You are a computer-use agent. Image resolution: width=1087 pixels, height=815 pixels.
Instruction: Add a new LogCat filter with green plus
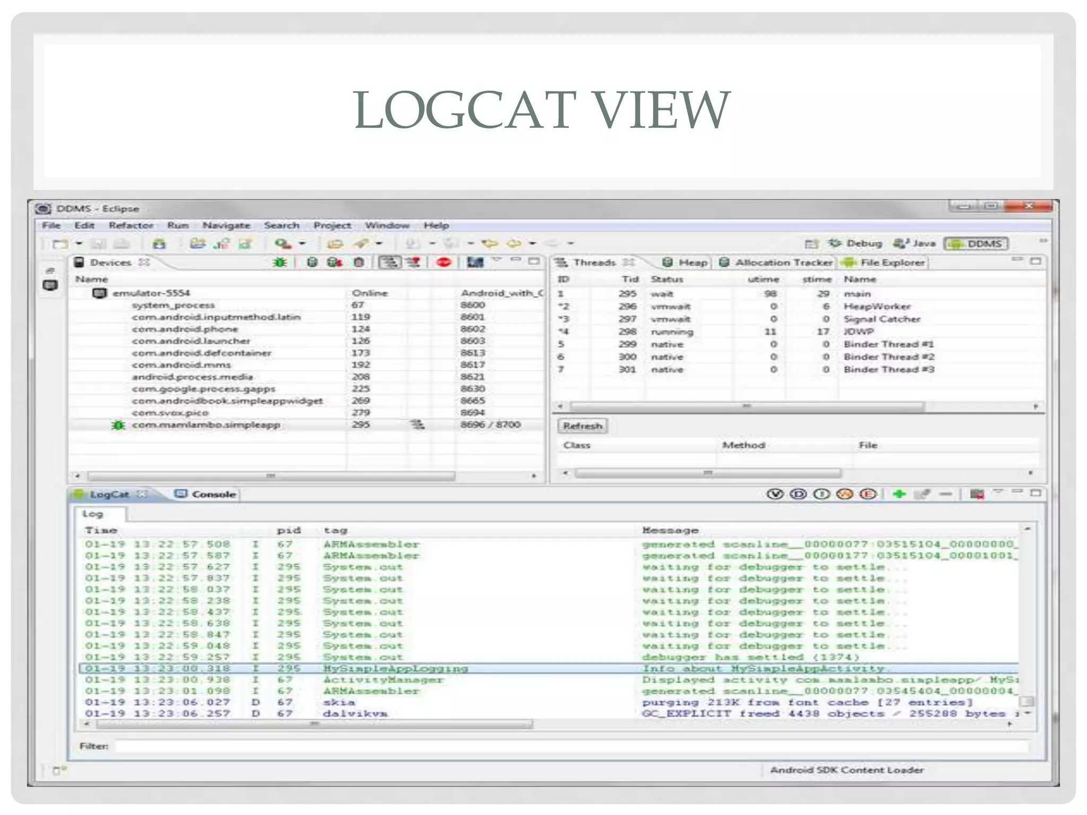point(899,494)
